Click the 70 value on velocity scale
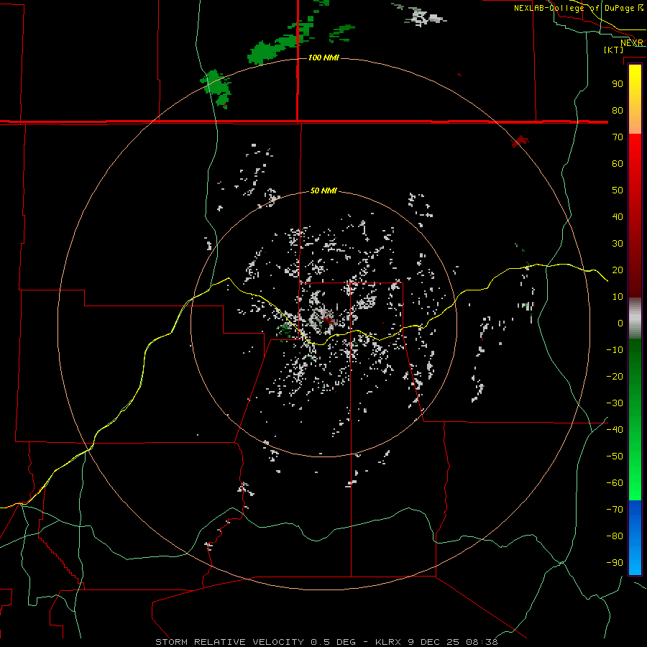 618,137
